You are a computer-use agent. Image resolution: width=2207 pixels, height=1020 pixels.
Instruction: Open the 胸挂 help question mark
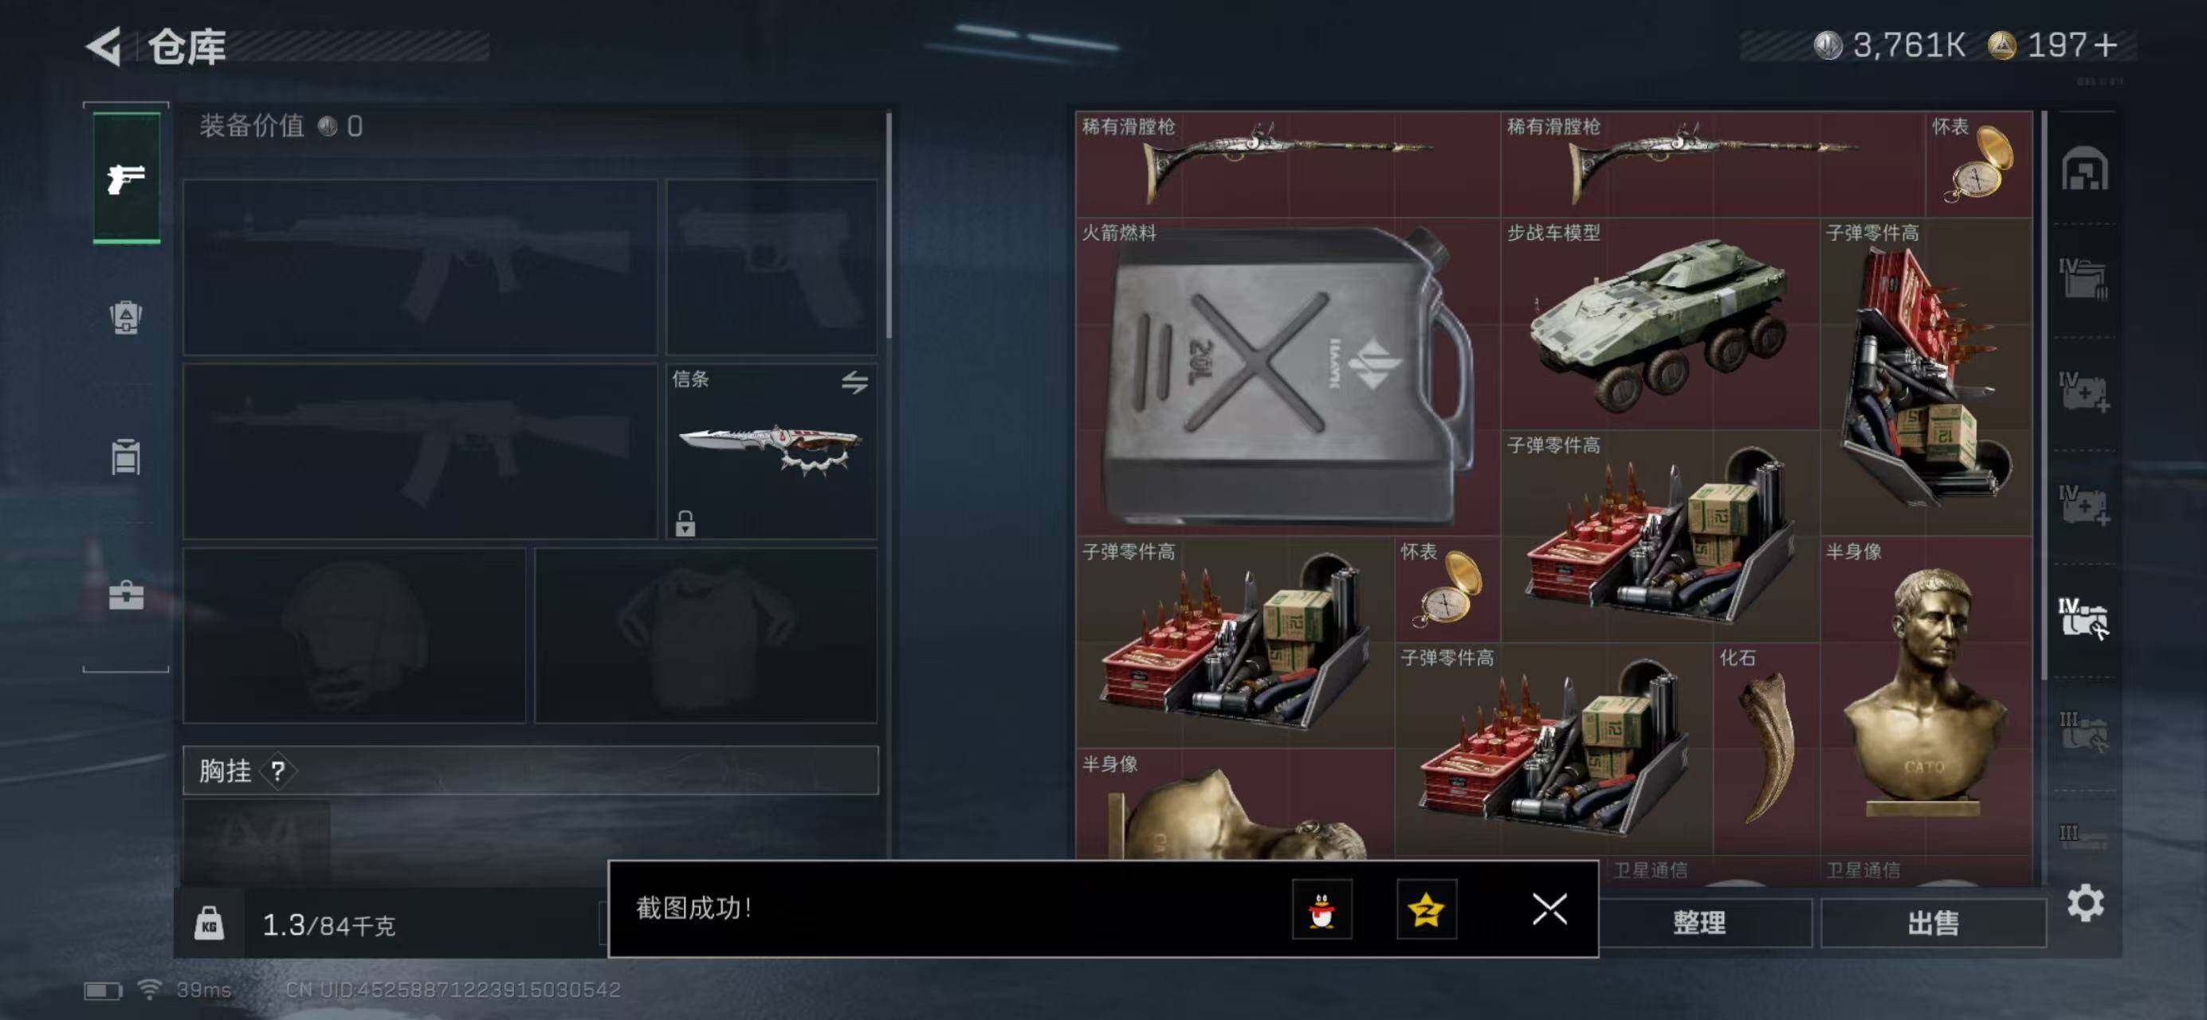277,771
